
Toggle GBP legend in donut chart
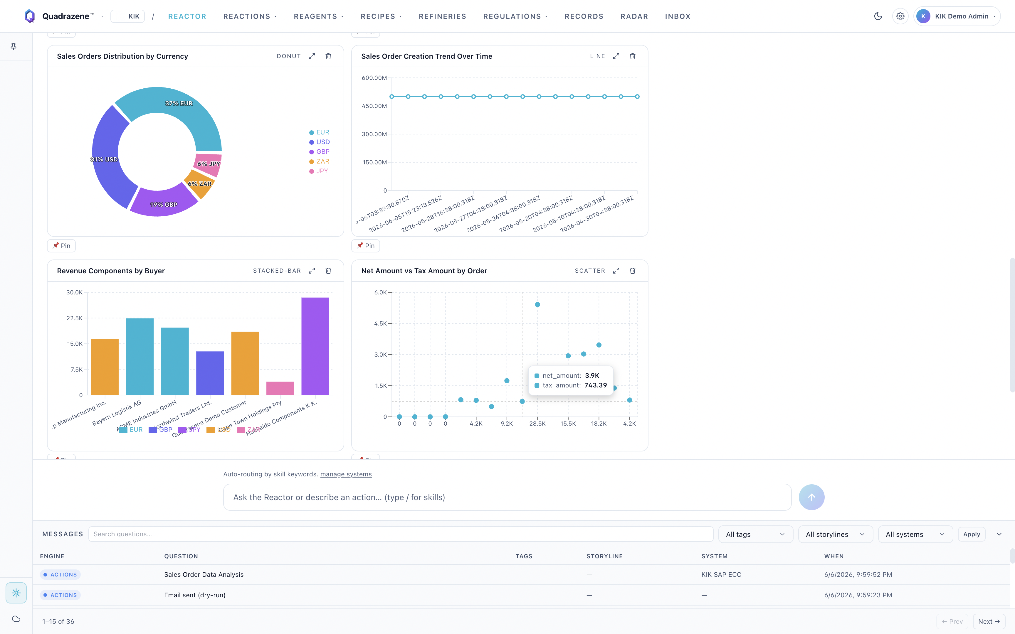[319, 152]
